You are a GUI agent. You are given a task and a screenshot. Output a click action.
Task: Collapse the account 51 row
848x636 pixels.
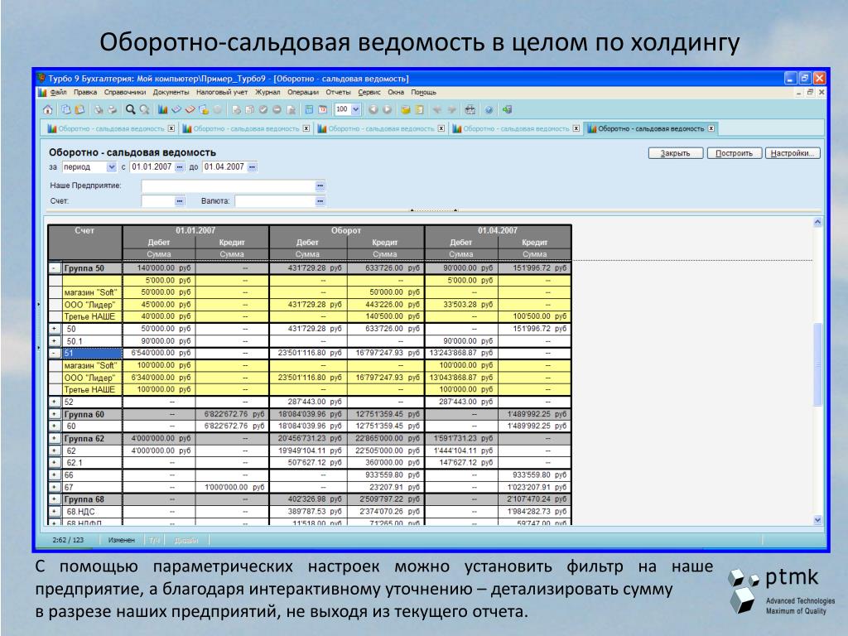click(x=55, y=353)
